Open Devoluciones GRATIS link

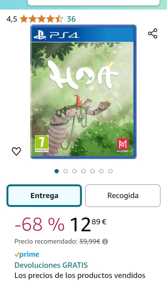point(51,265)
